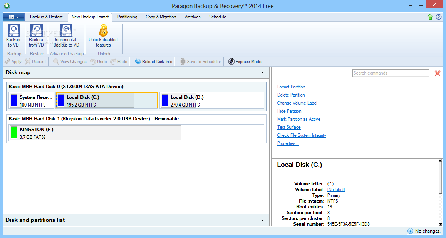Click blue color block of System Reserved

point(13,100)
